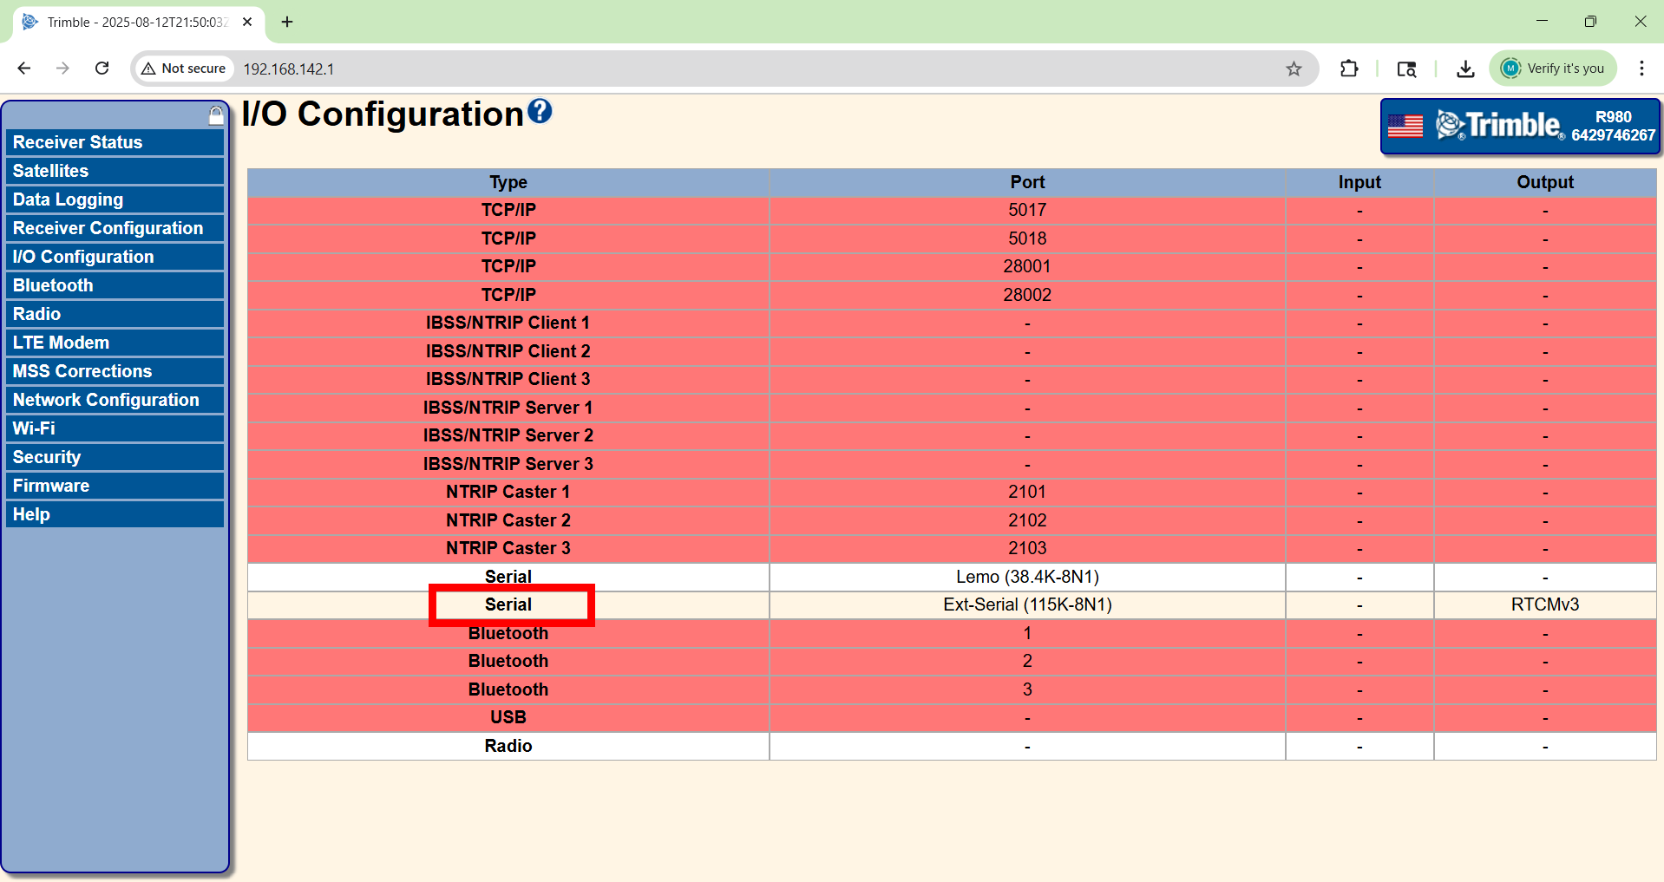Expand the Network Configuration section
Viewport: 1664px width, 882px height.
106,400
